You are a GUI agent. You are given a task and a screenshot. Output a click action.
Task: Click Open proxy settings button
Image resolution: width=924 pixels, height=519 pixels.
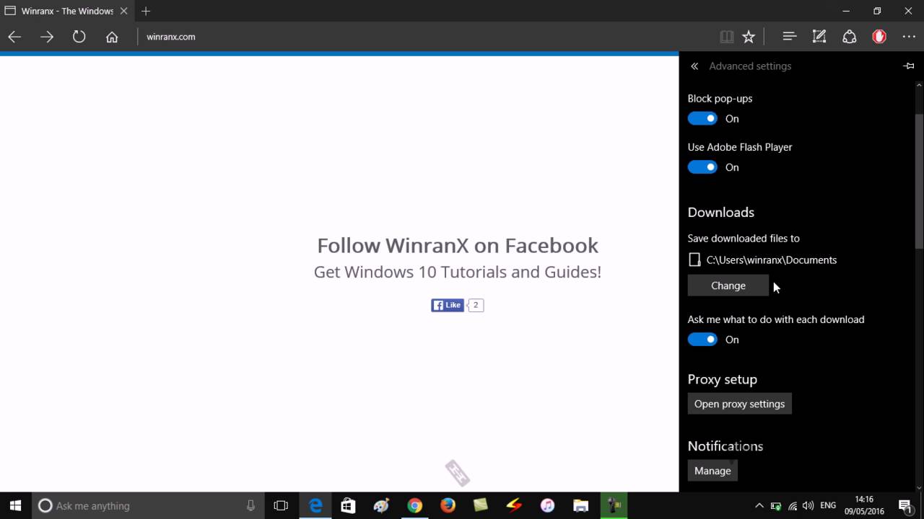(x=740, y=404)
